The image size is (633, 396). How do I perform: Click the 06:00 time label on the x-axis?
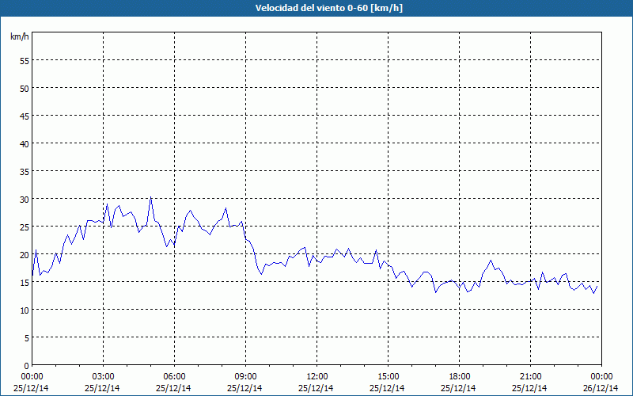(174, 377)
